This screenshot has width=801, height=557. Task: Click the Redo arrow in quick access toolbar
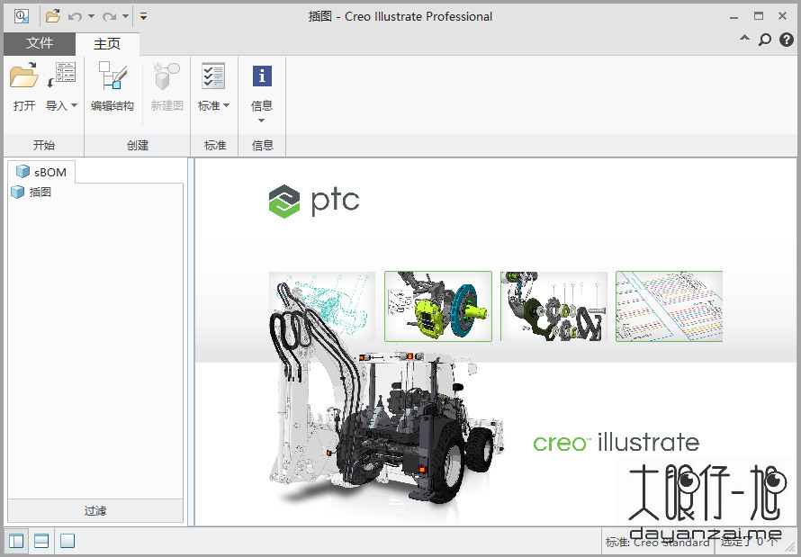tap(109, 16)
